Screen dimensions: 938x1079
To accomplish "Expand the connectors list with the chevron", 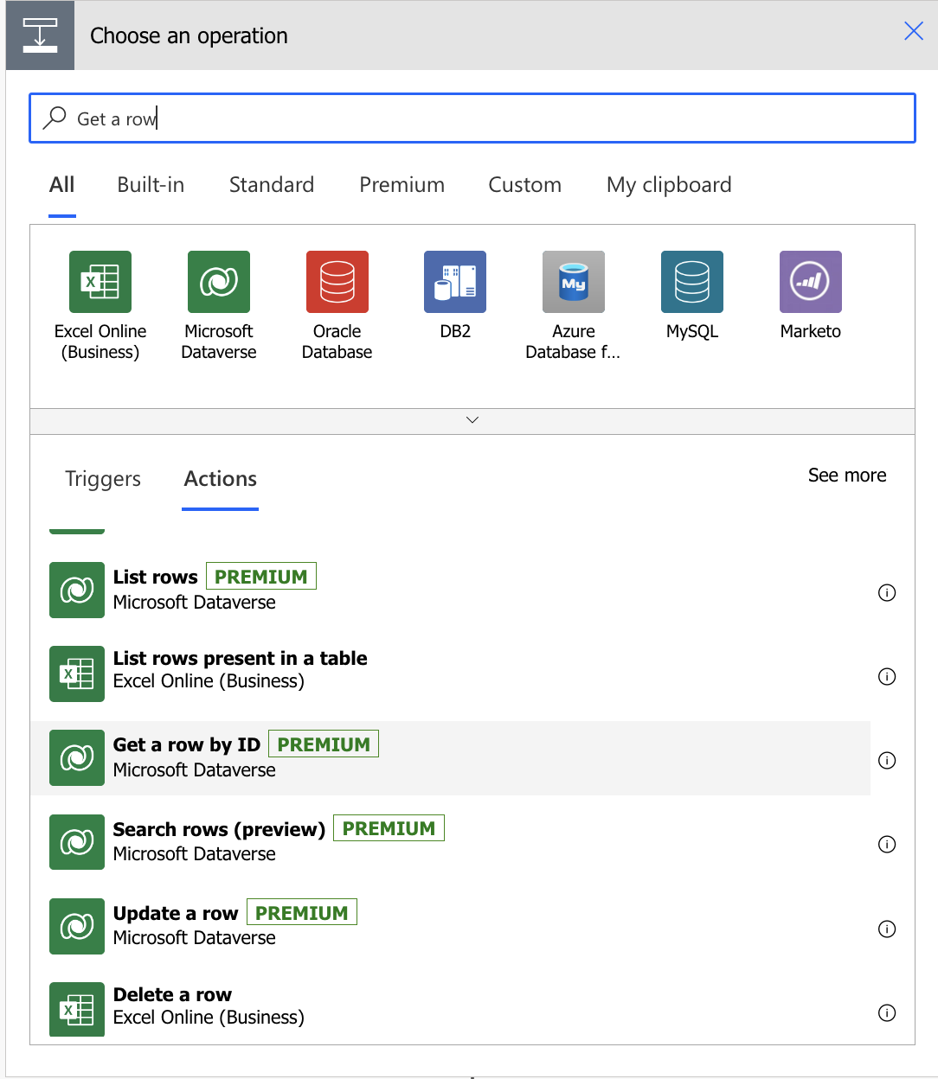I will 472,420.
